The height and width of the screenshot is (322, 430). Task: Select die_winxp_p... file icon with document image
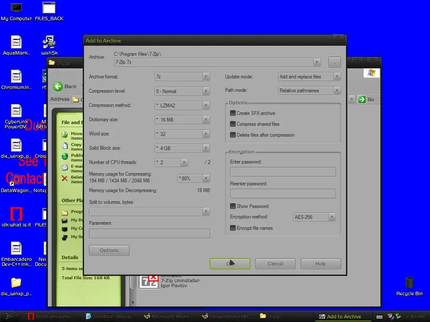coord(16,149)
